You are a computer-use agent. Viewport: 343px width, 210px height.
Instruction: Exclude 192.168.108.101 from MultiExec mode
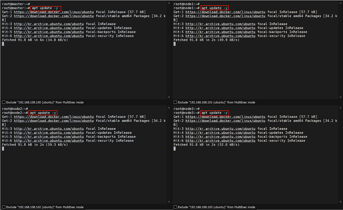point(175,102)
